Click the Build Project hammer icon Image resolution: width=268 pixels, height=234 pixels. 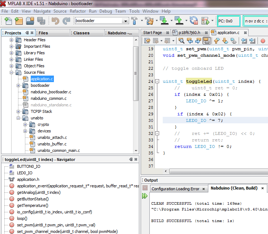tap(135, 21)
